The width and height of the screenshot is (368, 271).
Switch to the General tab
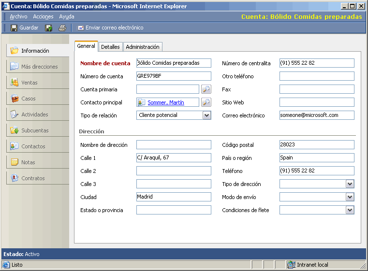(x=86, y=46)
